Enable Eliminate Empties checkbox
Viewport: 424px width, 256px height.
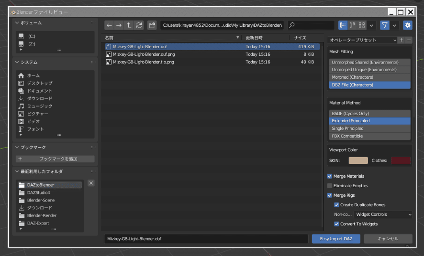[x=329, y=186]
